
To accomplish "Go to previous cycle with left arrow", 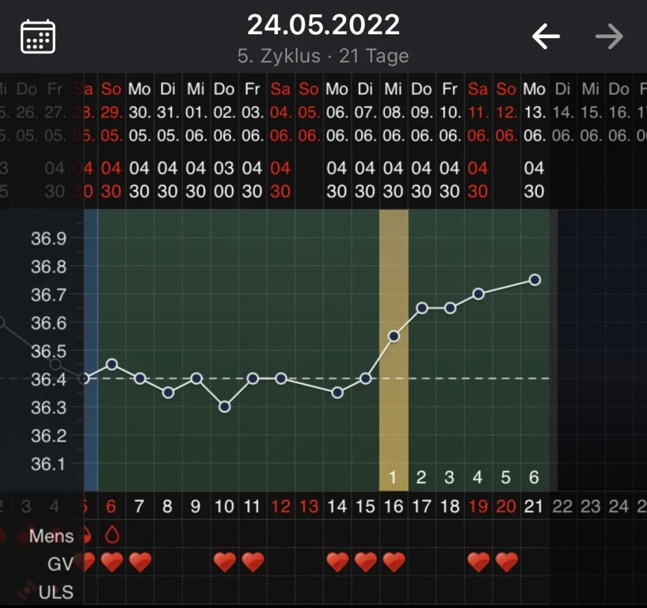I will [x=546, y=36].
